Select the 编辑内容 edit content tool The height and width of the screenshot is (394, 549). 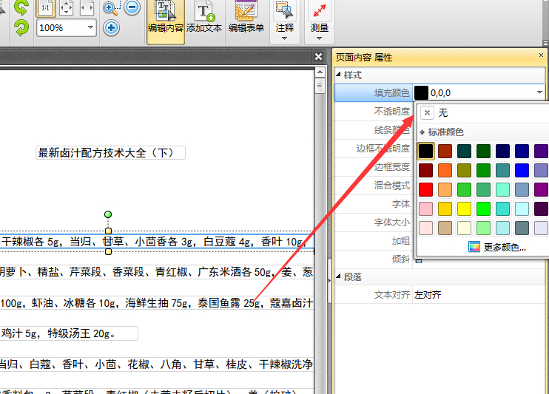166,20
